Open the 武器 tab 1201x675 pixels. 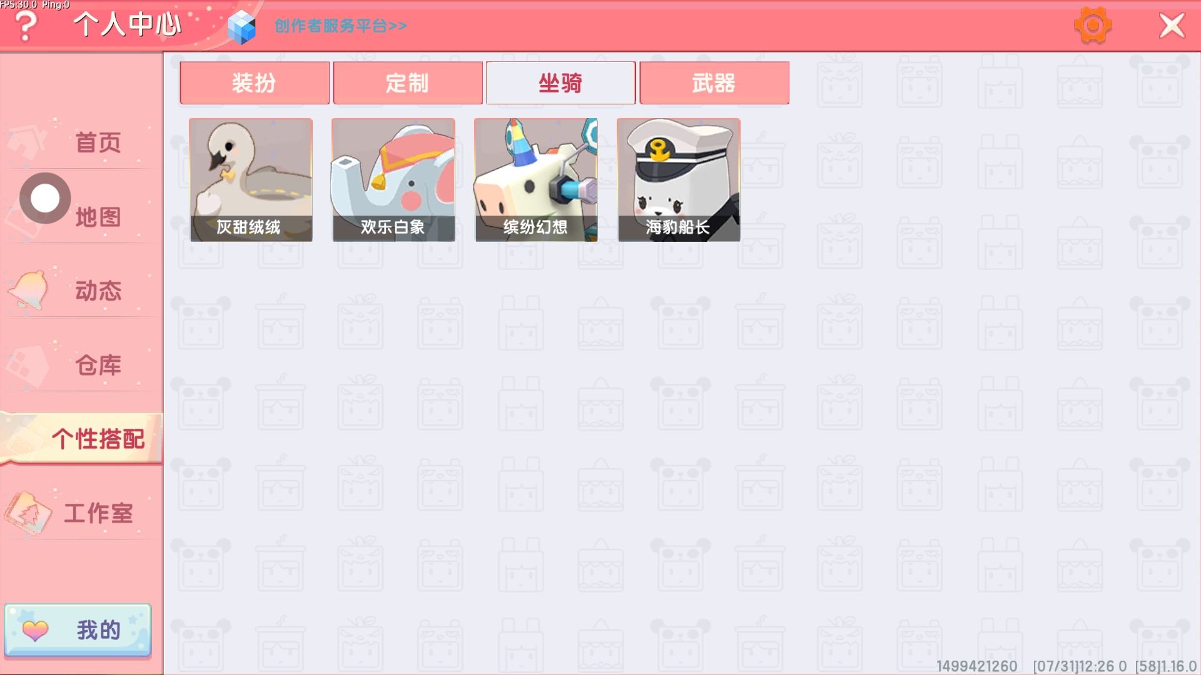(x=714, y=82)
